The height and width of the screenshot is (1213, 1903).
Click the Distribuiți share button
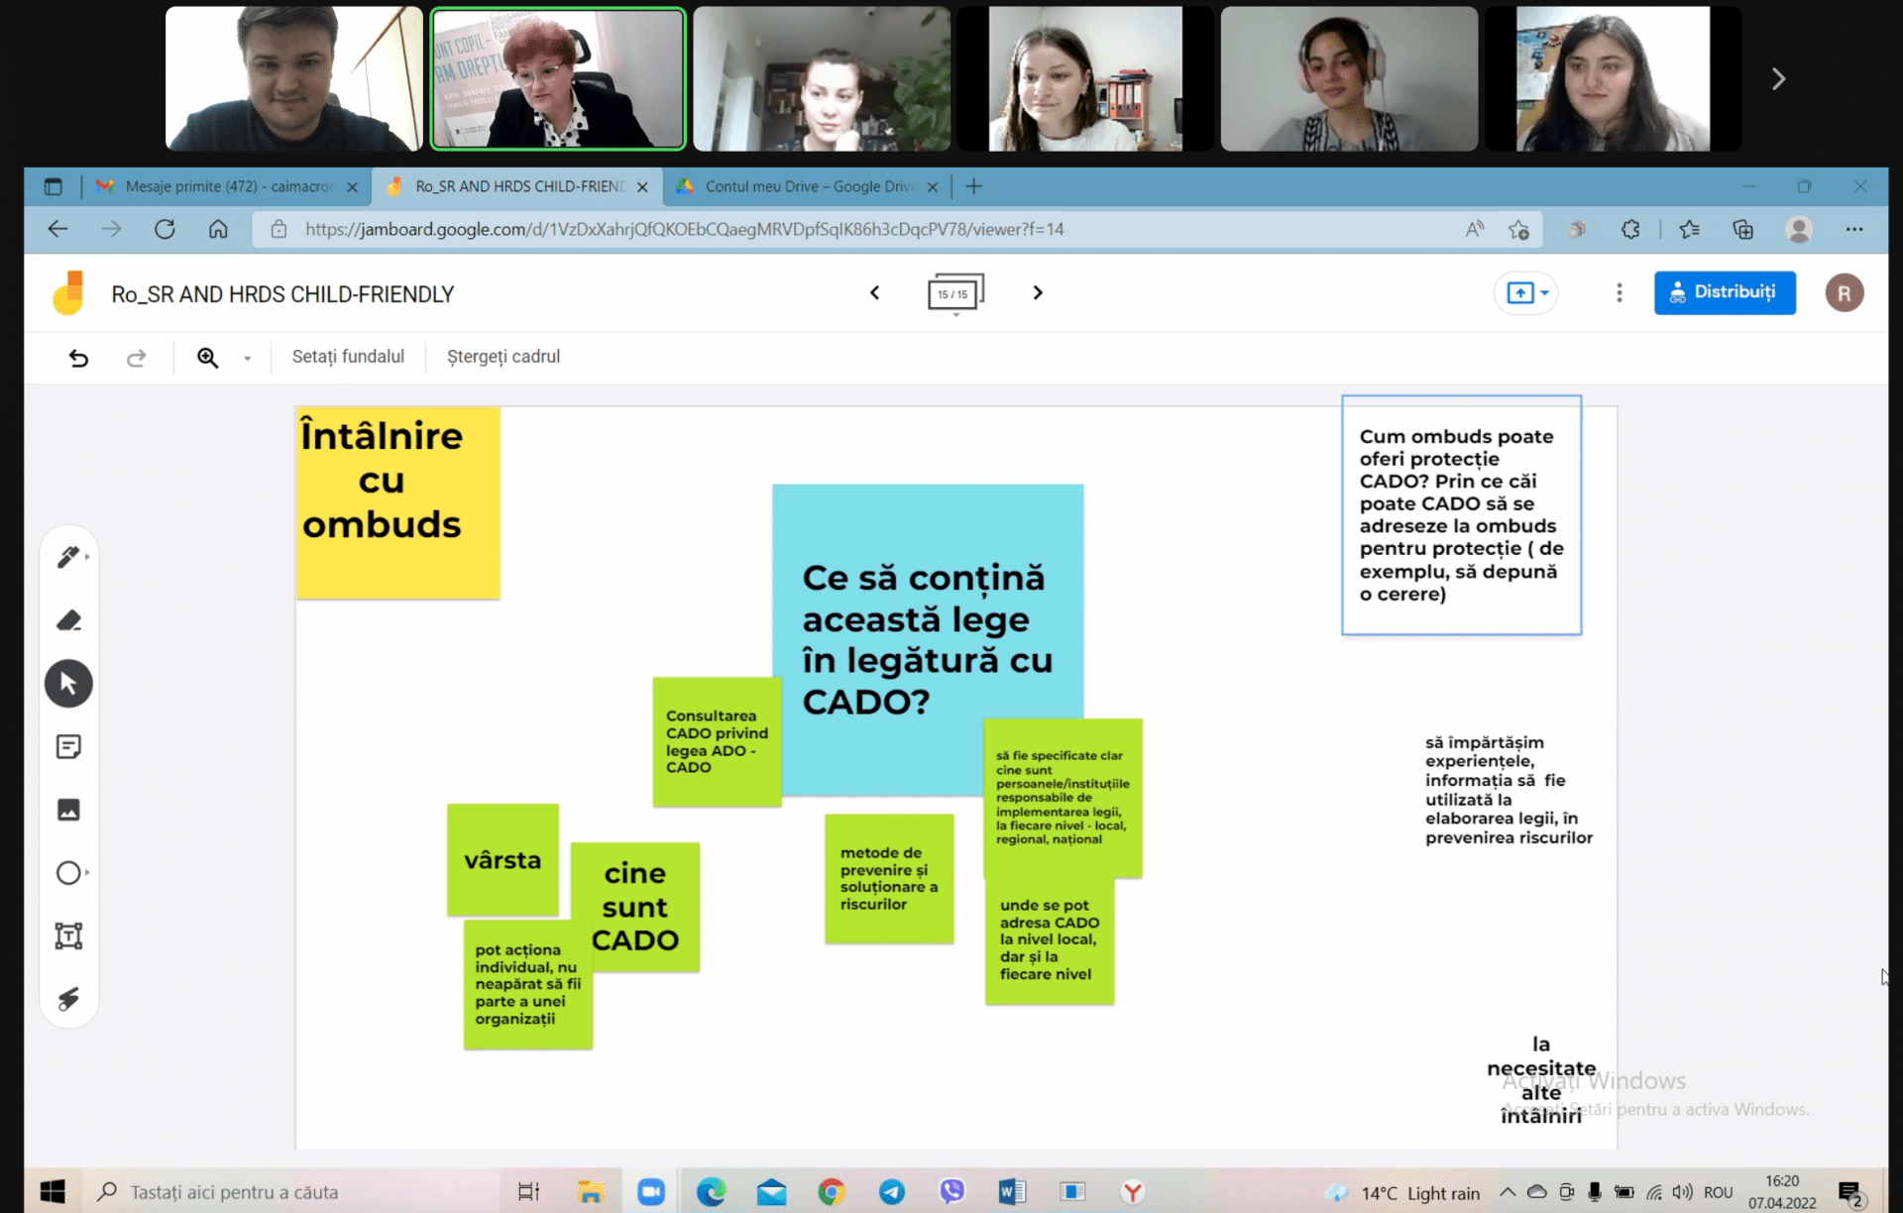[x=1725, y=292]
